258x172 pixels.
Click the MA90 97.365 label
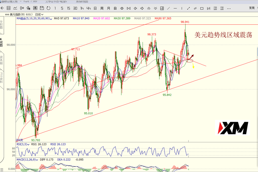(163, 18)
